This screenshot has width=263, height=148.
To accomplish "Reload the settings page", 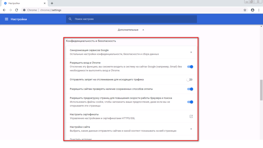I will (x=16, y=10).
